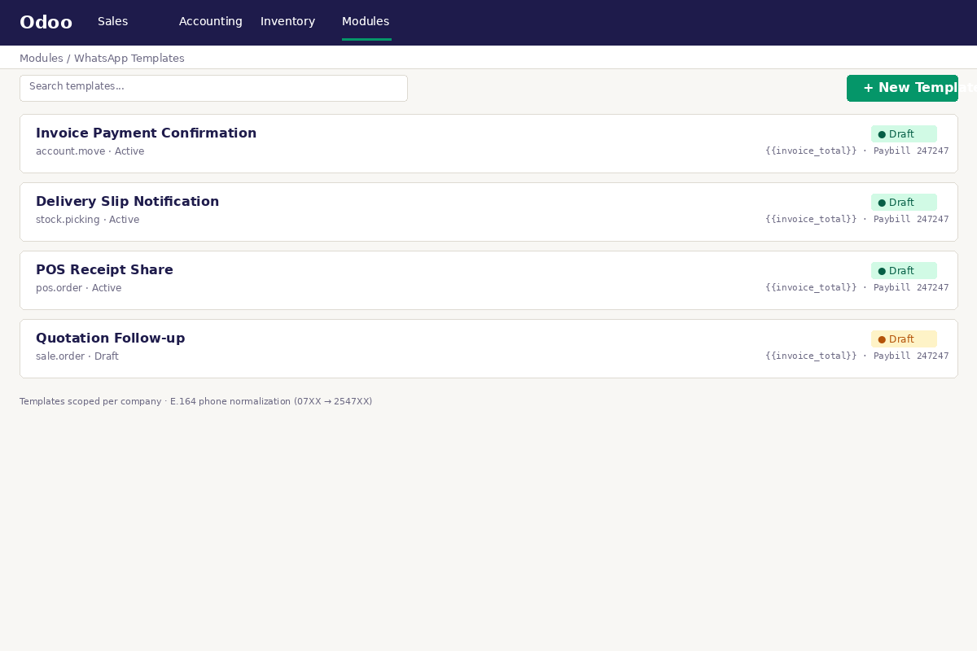This screenshot has height=651, width=977.
Task: Click the Search templates field
Action: tap(213, 88)
